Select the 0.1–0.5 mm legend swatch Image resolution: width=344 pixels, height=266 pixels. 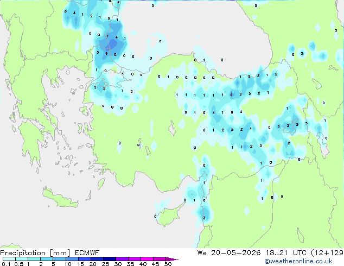[9, 259]
